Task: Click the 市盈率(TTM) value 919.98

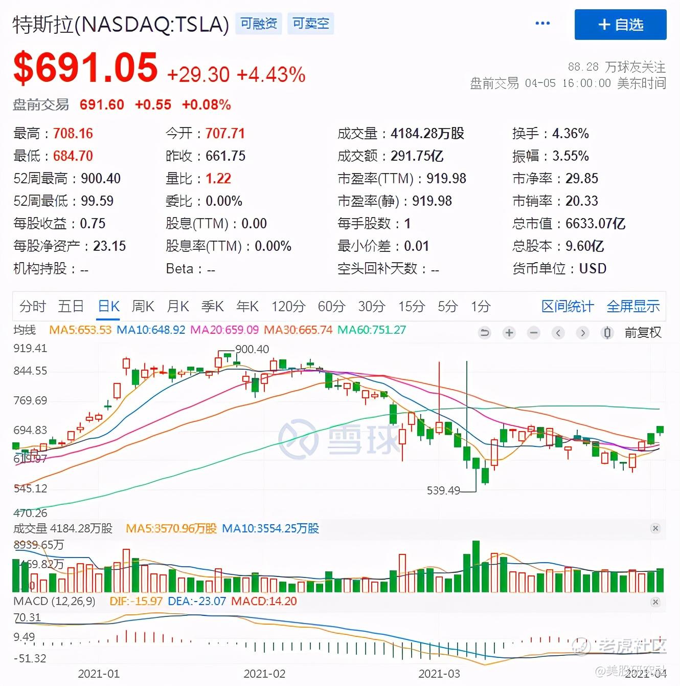Action: pyautogui.click(x=446, y=179)
